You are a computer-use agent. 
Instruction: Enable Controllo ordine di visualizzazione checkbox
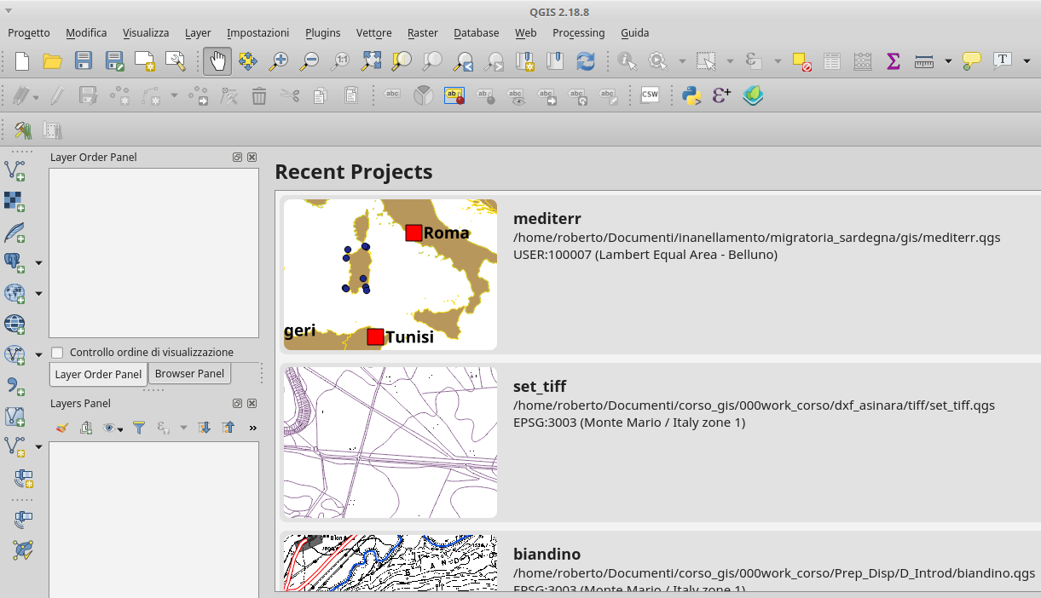pos(57,352)
